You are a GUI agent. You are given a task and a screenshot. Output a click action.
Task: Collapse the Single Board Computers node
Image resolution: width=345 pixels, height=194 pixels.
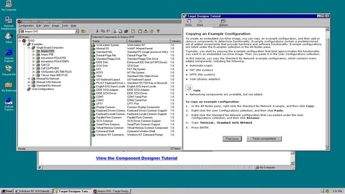click(29, 48)
